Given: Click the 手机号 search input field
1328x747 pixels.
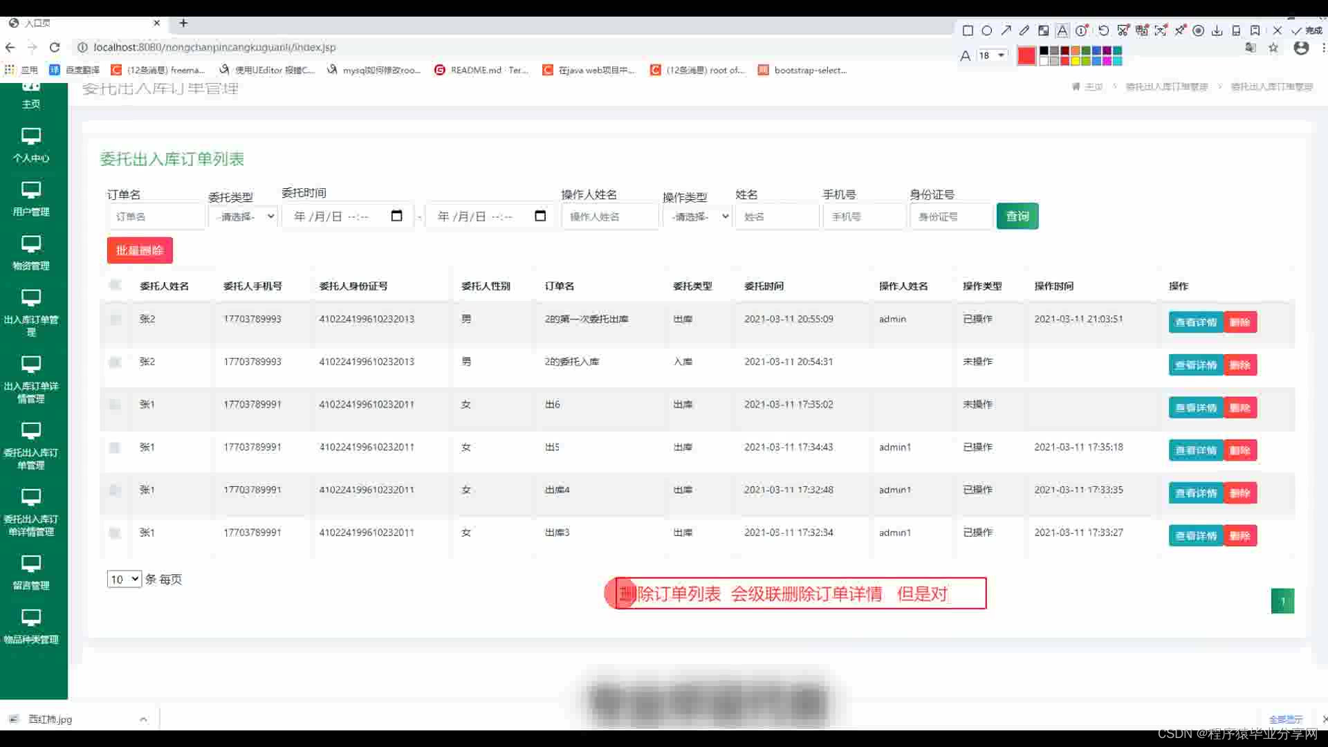Looking at the screenshot, I should pyautogui.click(x=864, y=216).
